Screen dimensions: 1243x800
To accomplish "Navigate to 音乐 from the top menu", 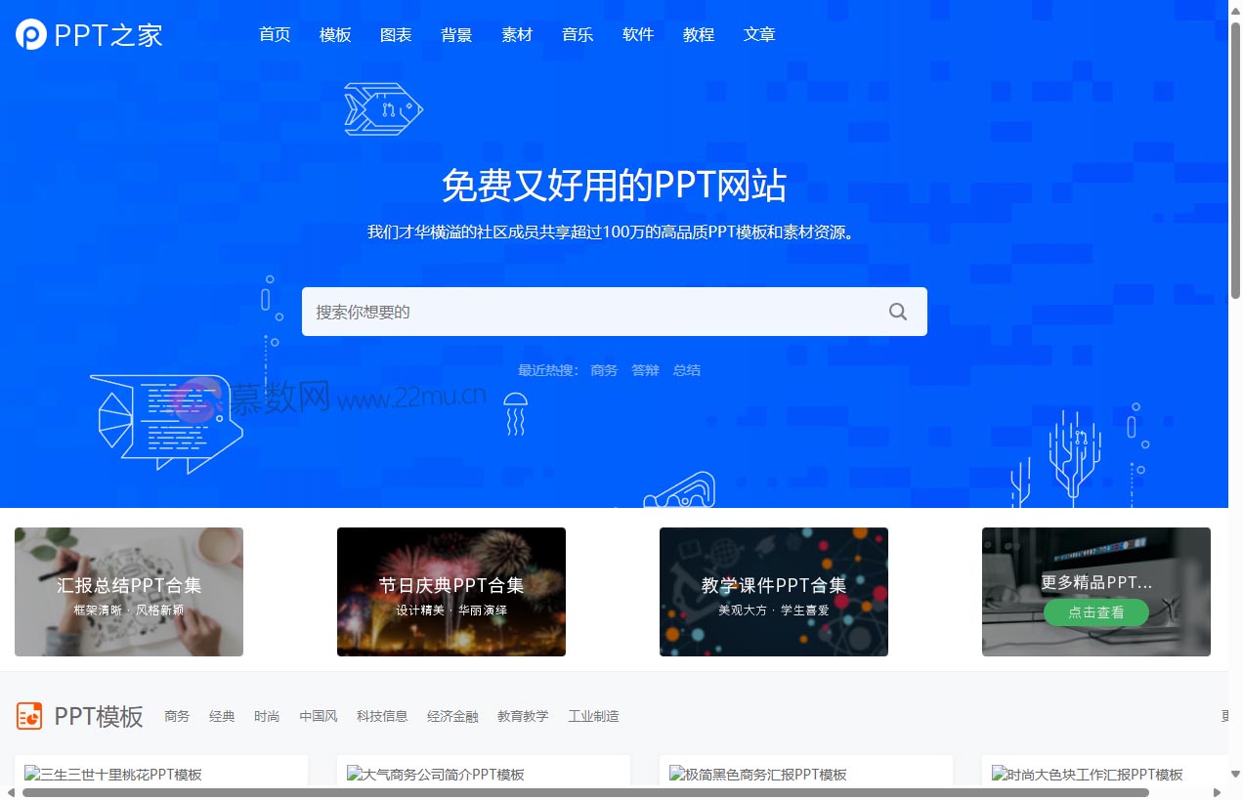I will click(x=578, y=34).
